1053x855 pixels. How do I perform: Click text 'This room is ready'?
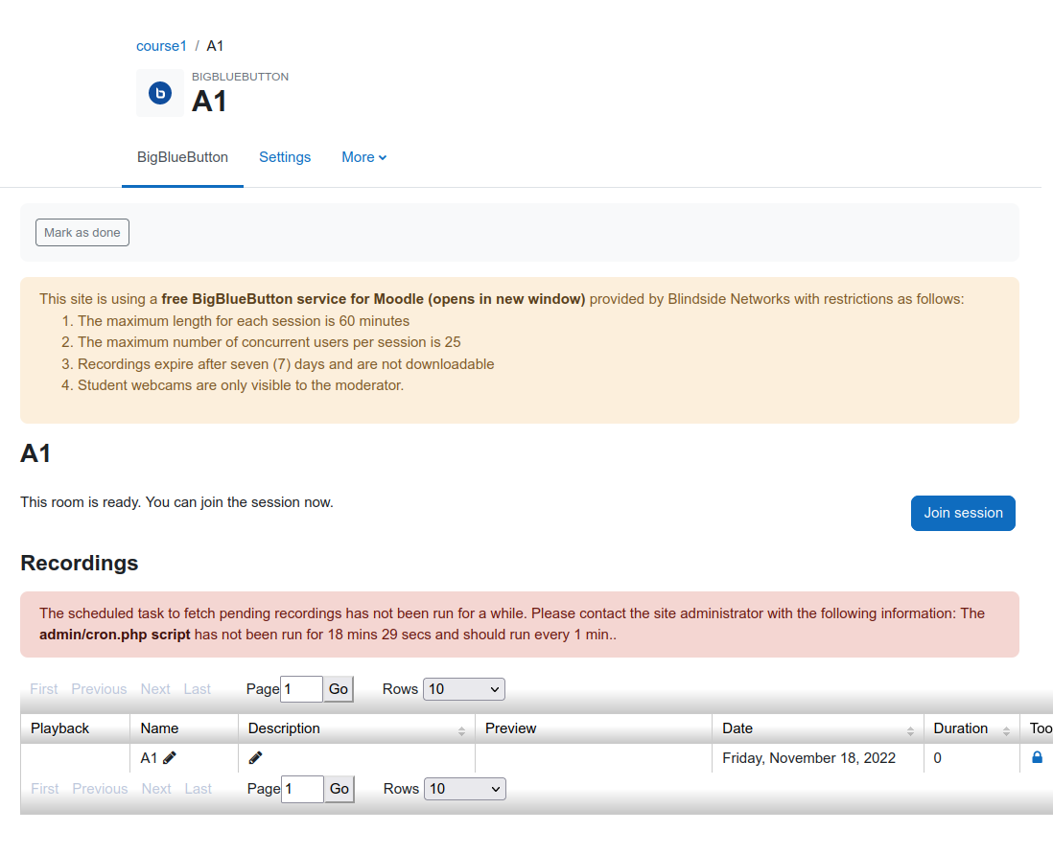click(80, 502)
